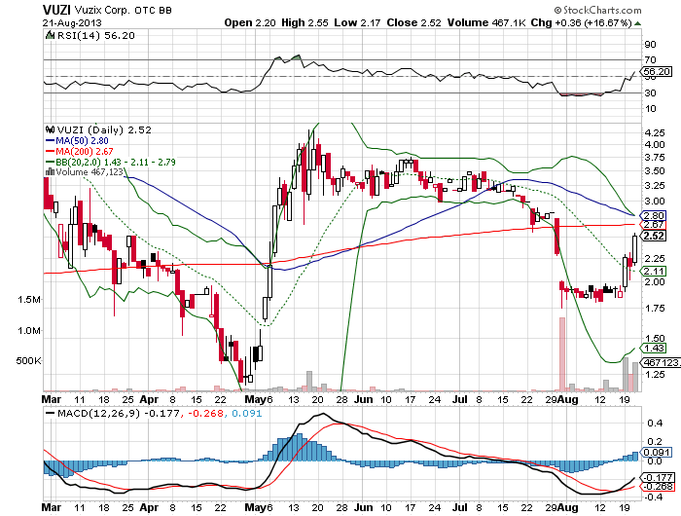Click the Volume 467,123 legend text

pos(90,172)
